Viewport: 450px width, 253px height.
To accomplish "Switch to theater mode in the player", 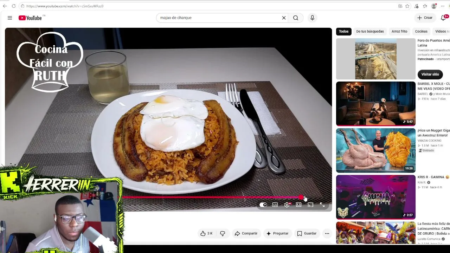I will (298, 205).
